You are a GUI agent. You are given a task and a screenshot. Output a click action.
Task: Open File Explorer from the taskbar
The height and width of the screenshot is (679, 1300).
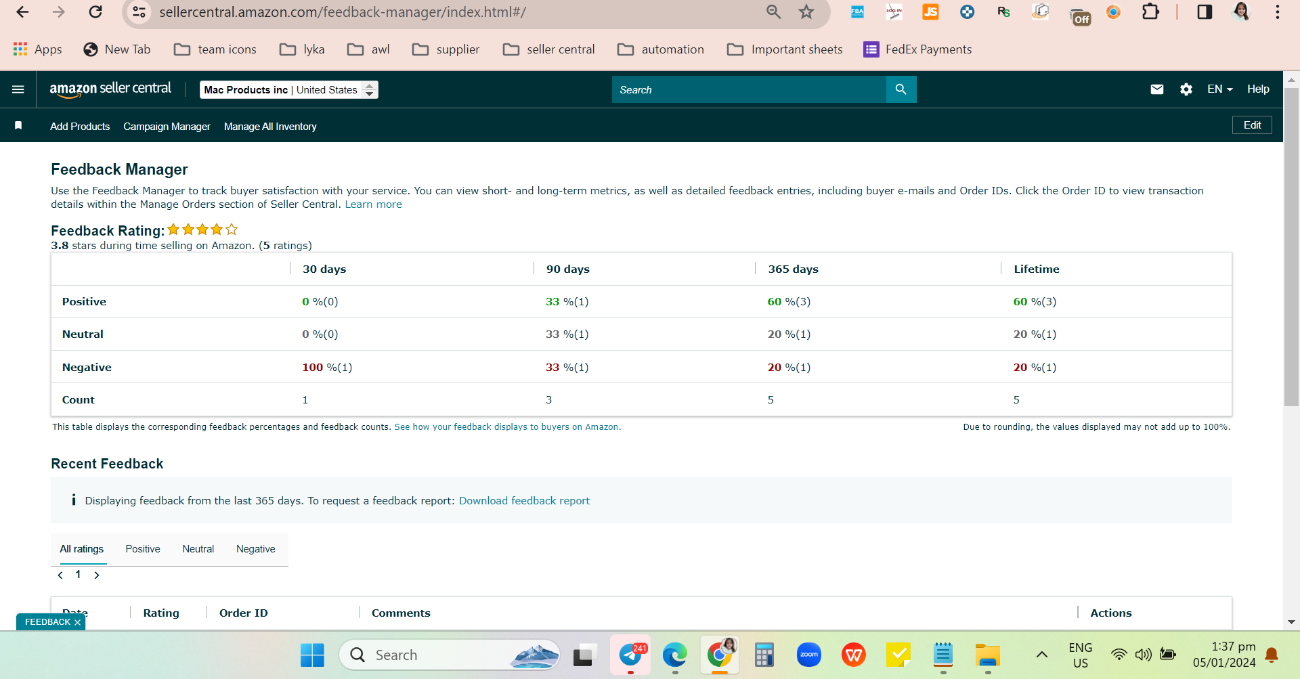click(987, 655)
